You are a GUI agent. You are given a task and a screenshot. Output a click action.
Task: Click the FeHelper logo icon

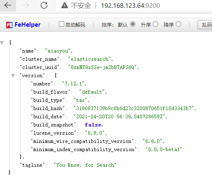point(9,25)
